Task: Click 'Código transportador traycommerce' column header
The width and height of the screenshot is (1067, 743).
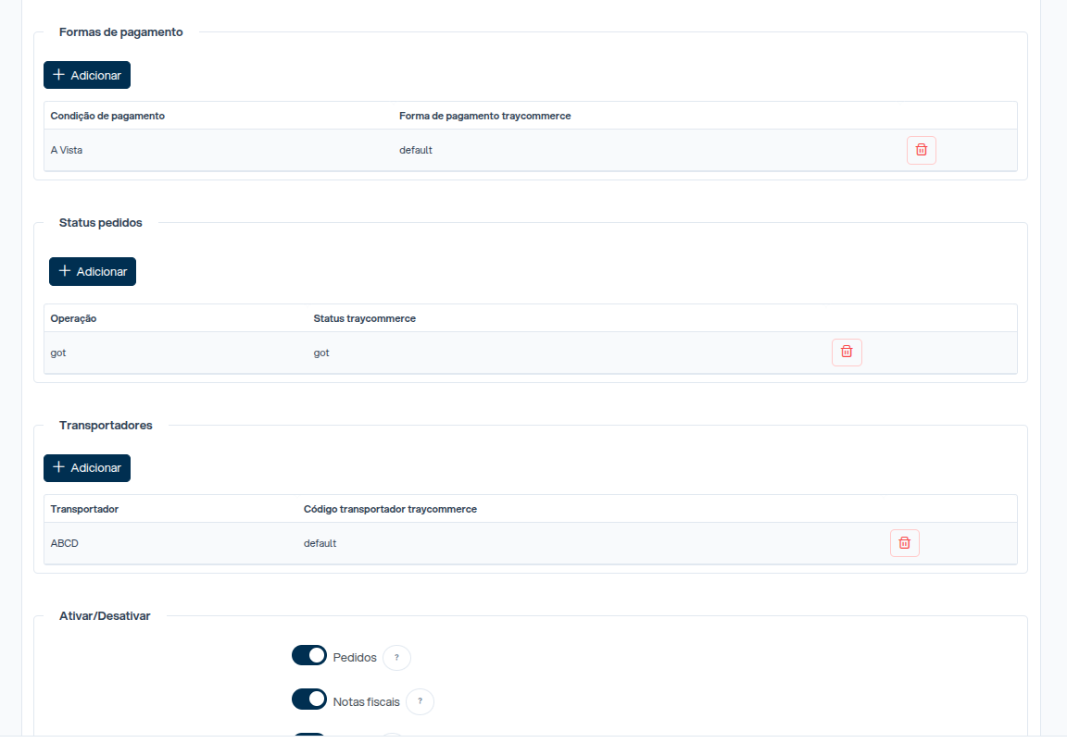Action: [391, 509]
